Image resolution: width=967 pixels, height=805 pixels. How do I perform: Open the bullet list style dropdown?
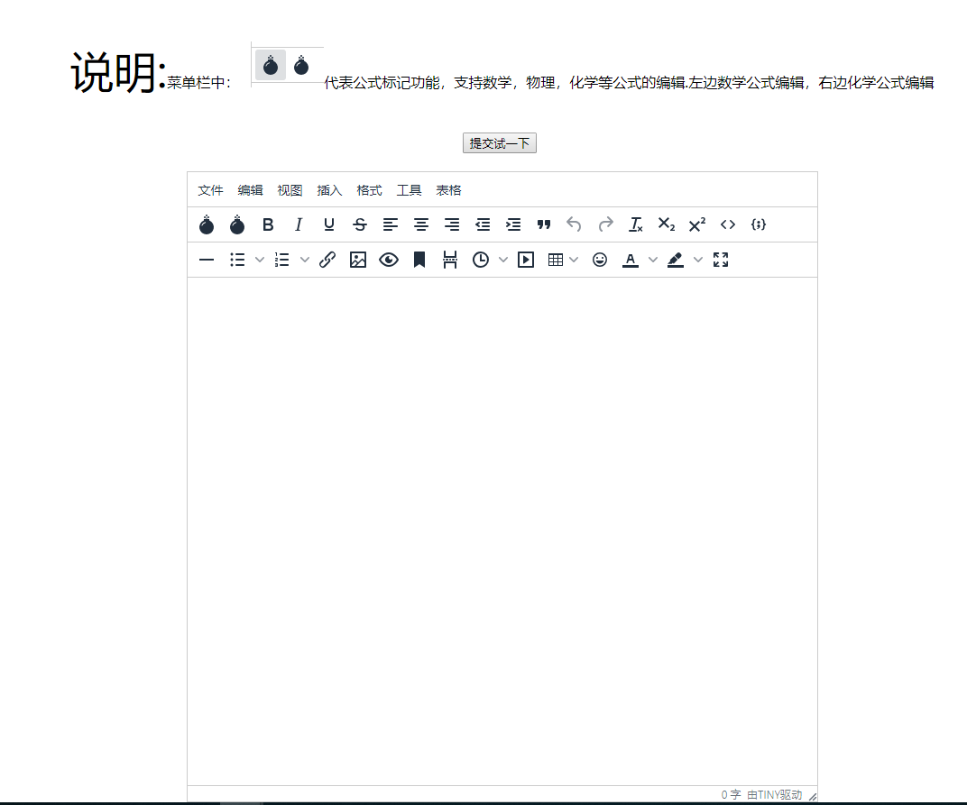[261, 260]
